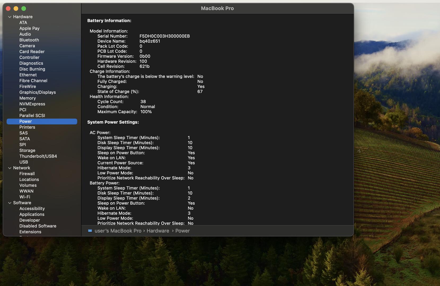Minimize window with yellow button
440x286 pixels.
[x=16, y=9]
